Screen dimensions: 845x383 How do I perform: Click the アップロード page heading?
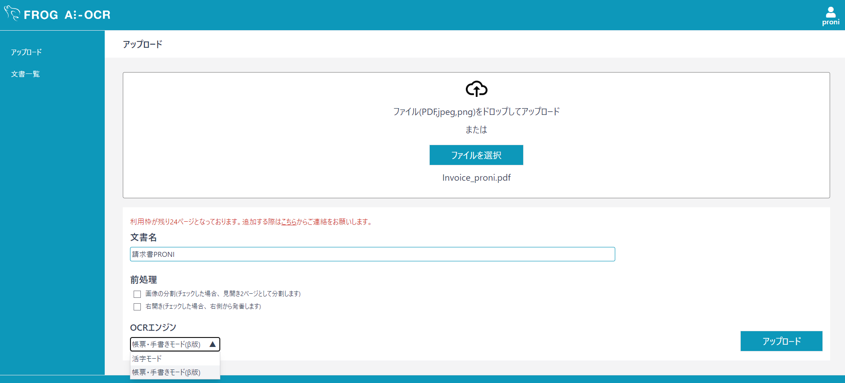tap(143, 44)
